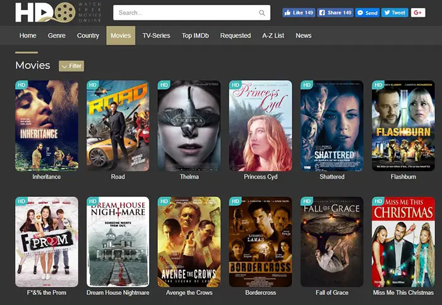442x305 pixels.
Task: Open the Country menu
Action: click(88, 35)
